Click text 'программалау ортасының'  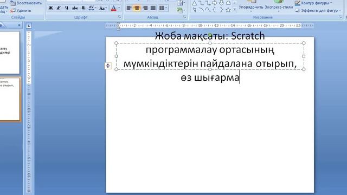click(210, 50)
